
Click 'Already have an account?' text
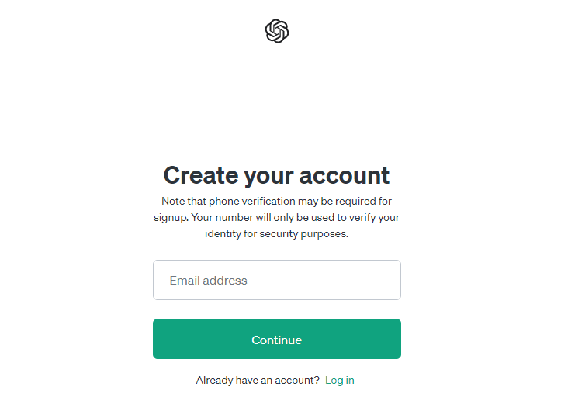pos(258,380)
